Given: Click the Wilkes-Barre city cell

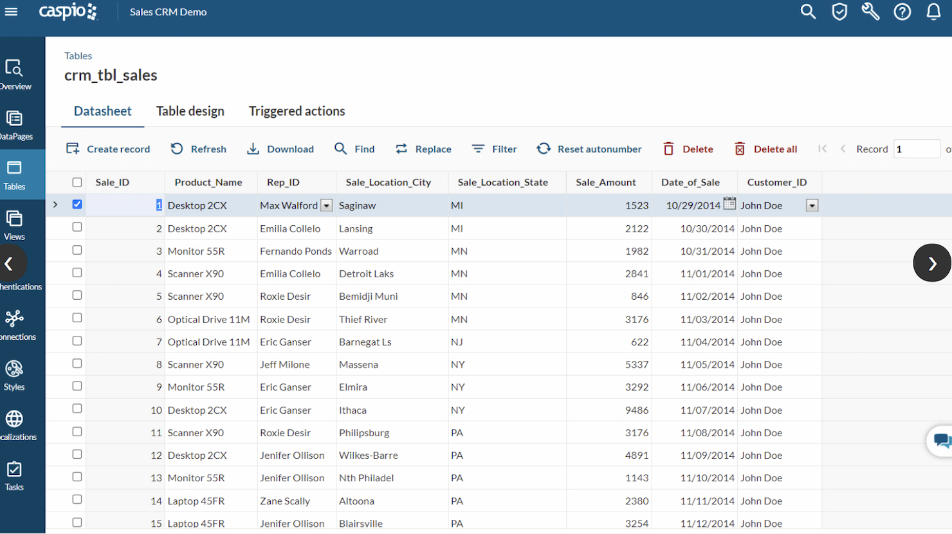Looking at the screenshot, I should tap(392, 455).
